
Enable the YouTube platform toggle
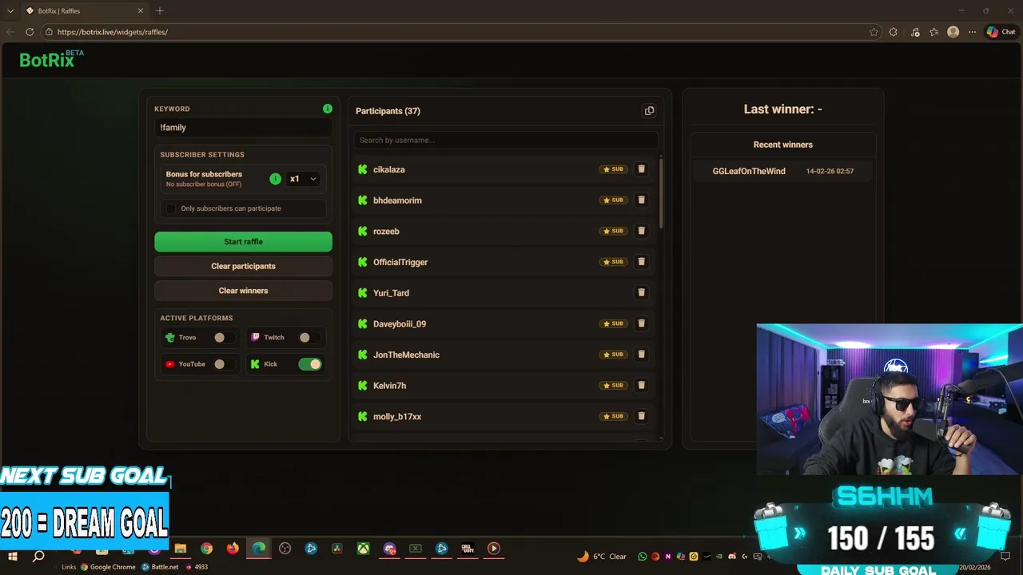tap(223, 364)
